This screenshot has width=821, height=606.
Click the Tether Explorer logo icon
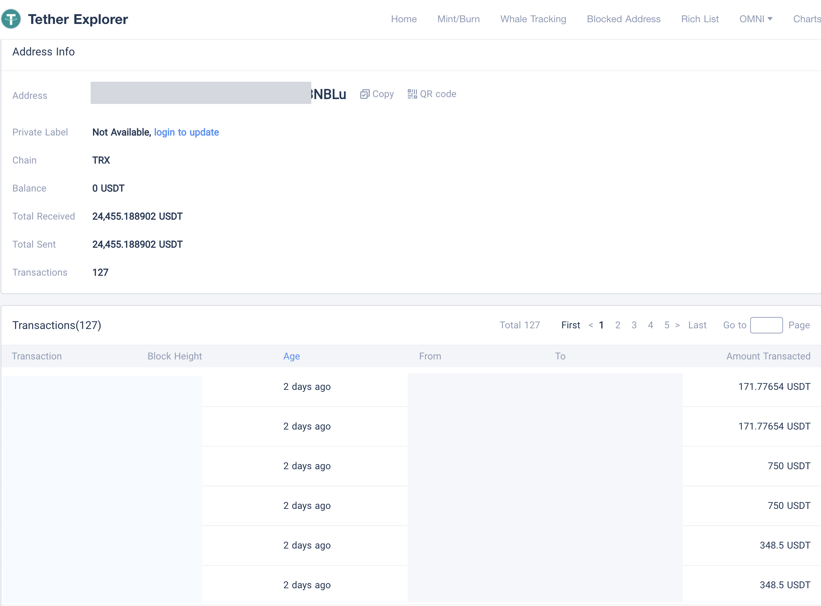click(11, 19)
